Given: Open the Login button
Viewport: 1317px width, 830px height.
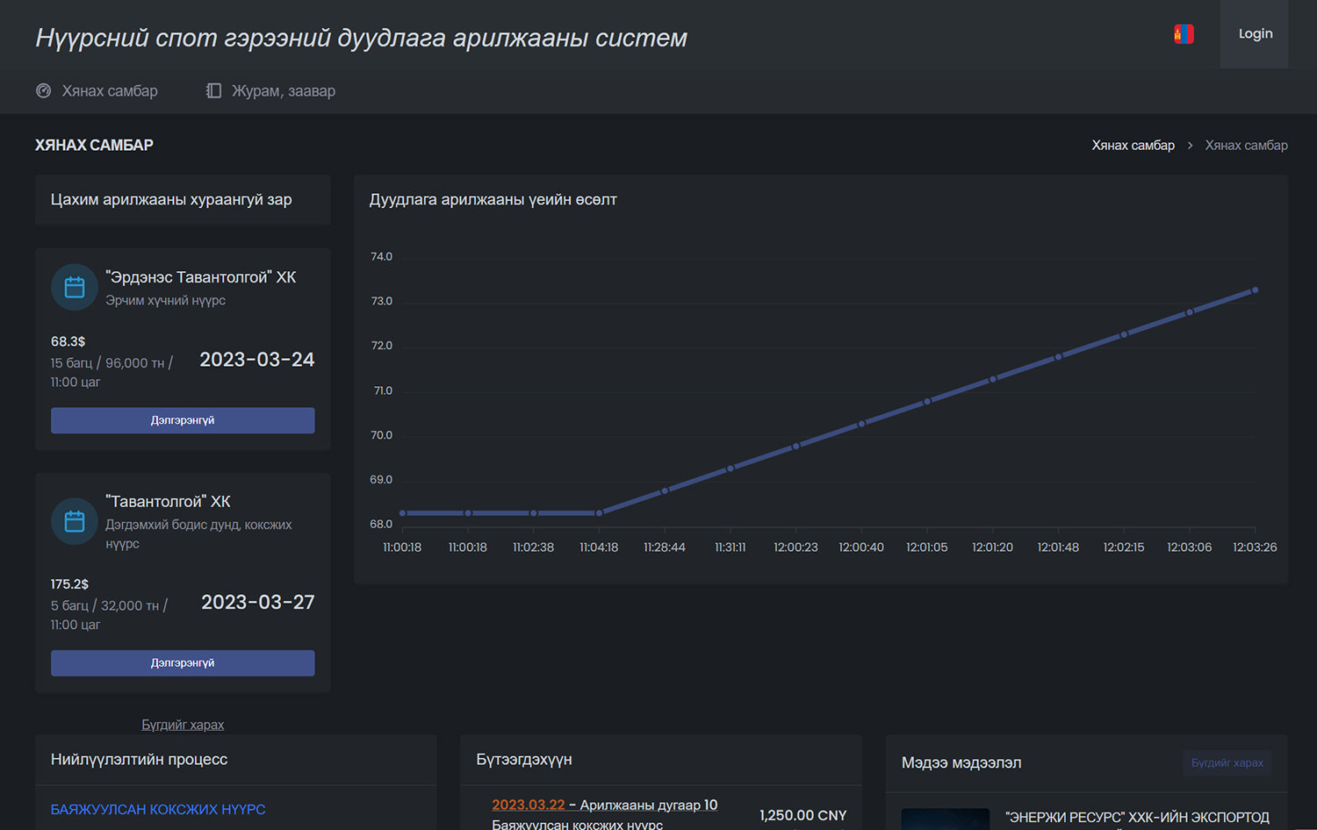Looking at the screenshot, I should point(1255,34).
